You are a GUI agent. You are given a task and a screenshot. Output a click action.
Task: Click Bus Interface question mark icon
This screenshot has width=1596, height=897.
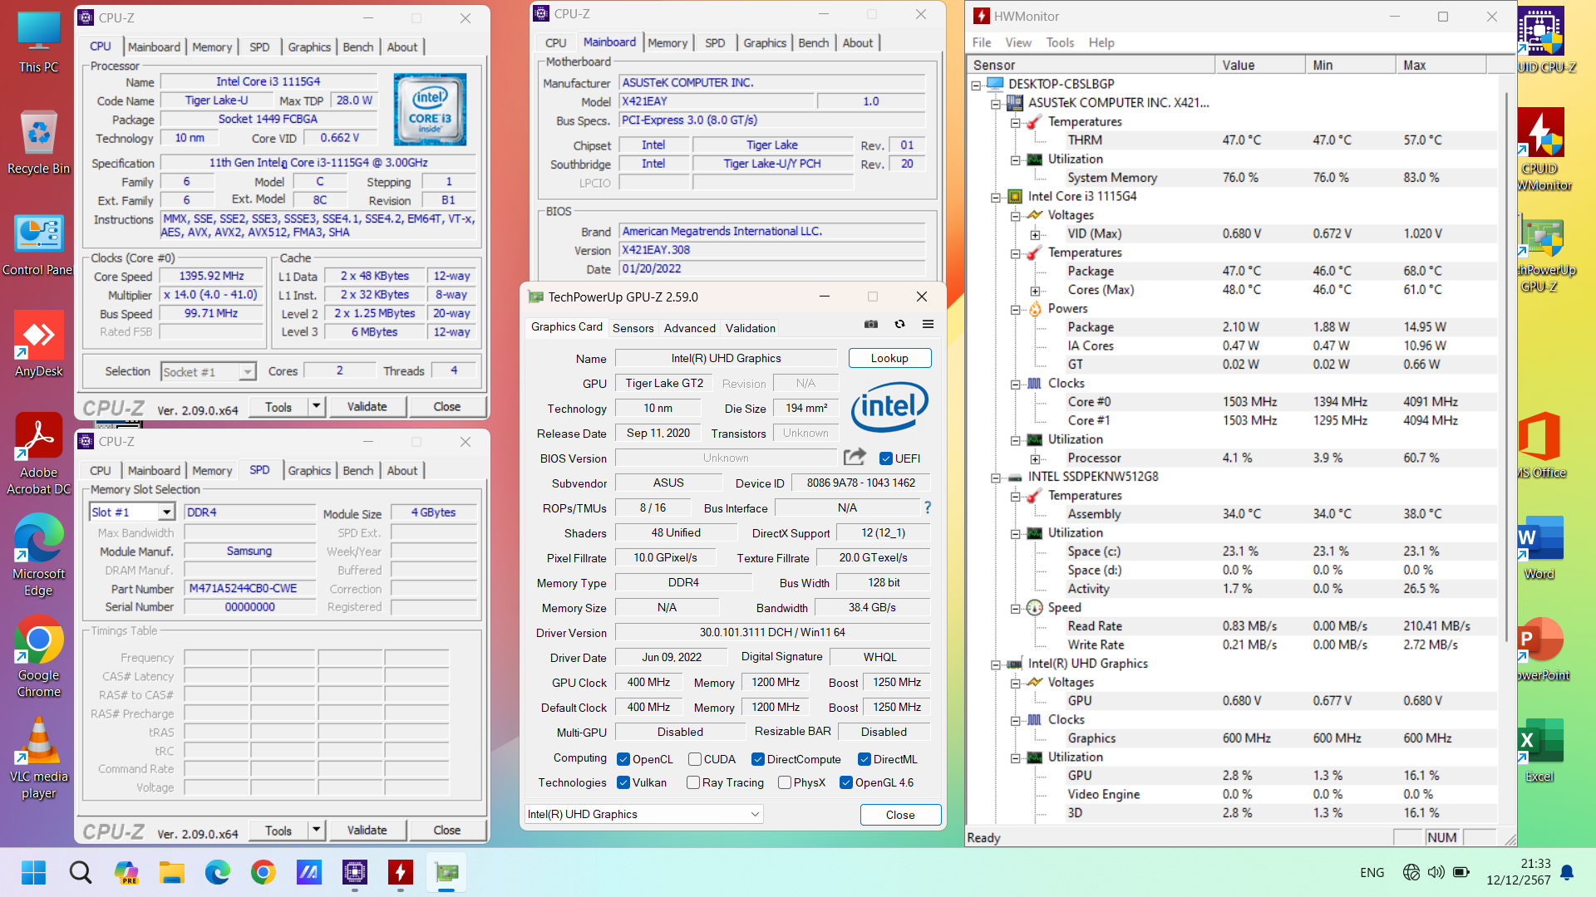928,507
